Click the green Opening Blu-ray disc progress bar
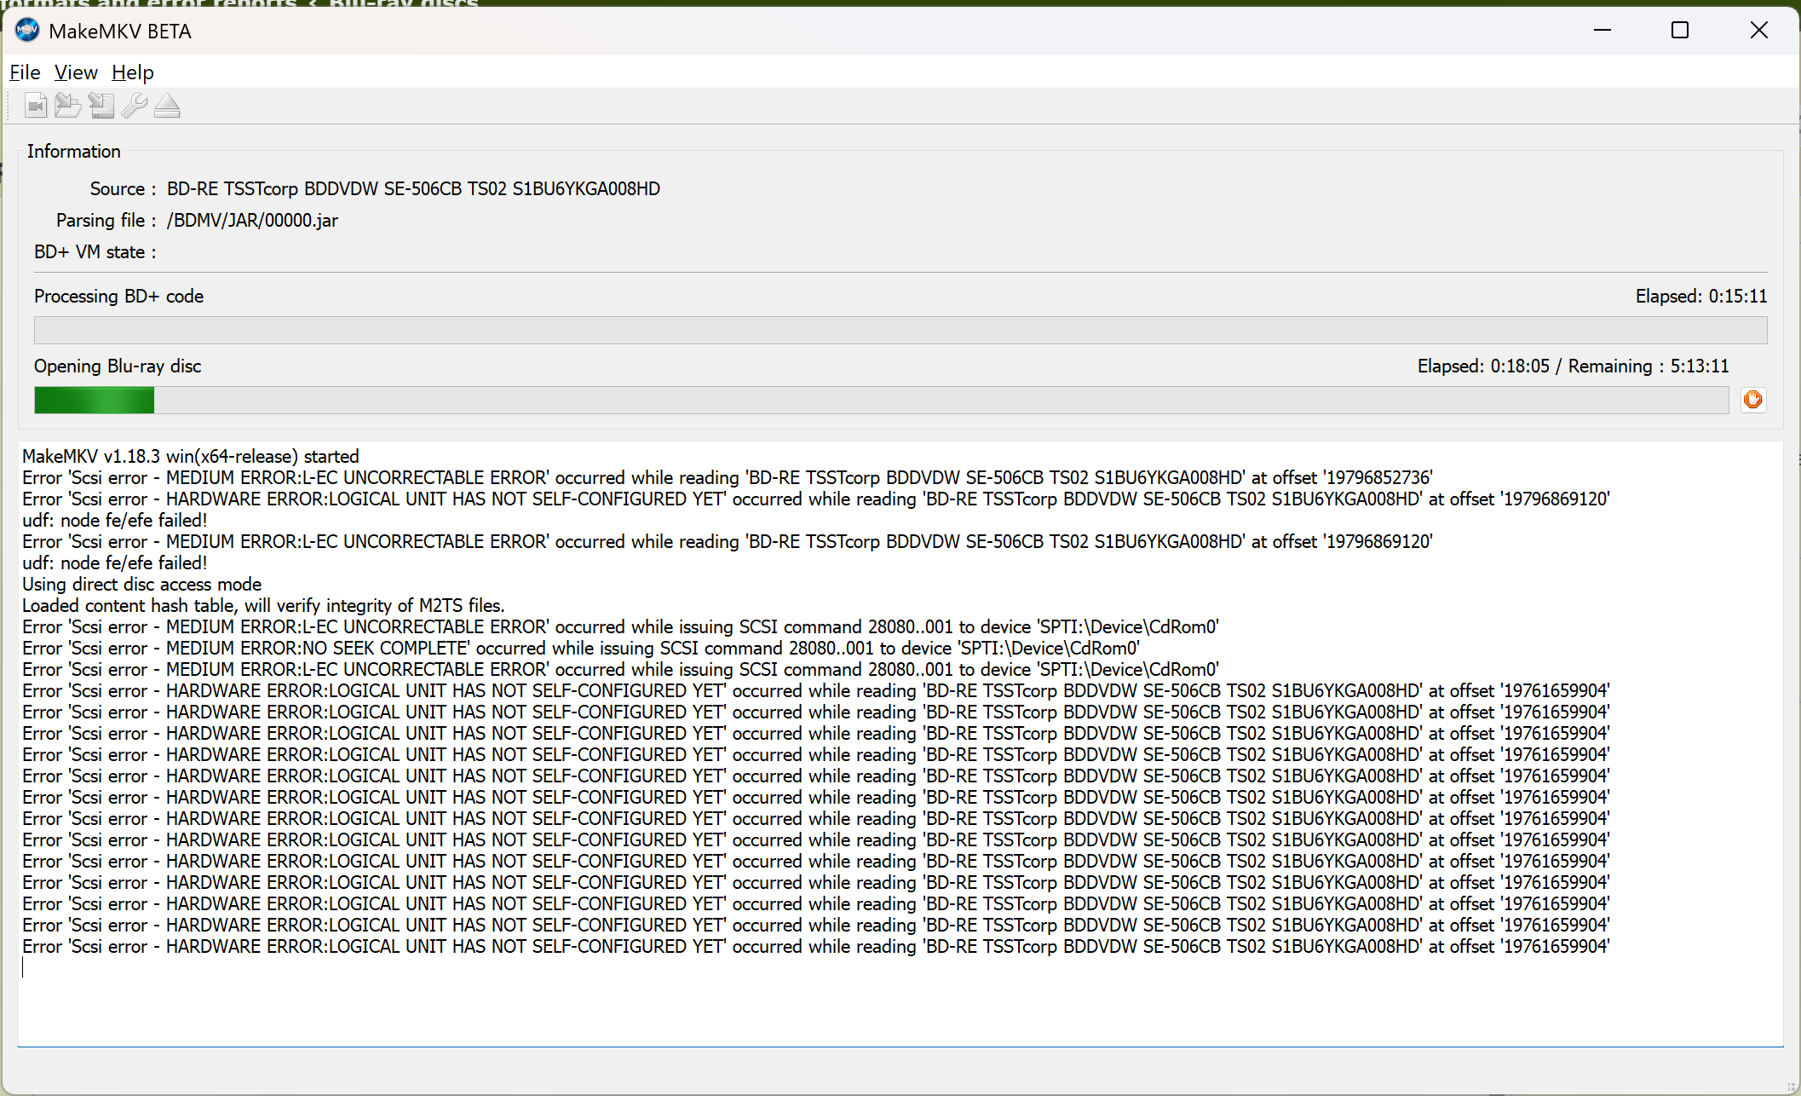 tap(881, 400)
